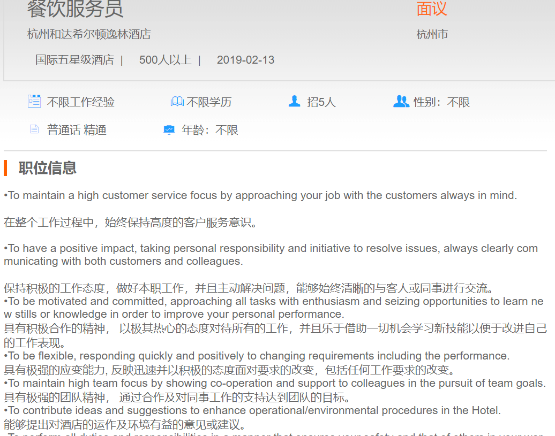The height and width of the screenshot is (436, 555).
Task: Click the 杭州市 location text
Action: (432, 35)
